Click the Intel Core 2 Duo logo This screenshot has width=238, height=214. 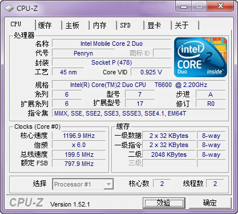200,57
